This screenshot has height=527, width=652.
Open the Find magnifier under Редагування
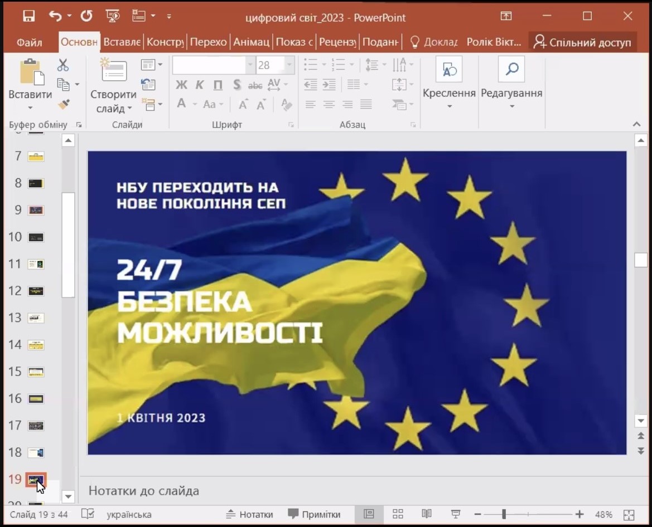click(x=511, y=70)
